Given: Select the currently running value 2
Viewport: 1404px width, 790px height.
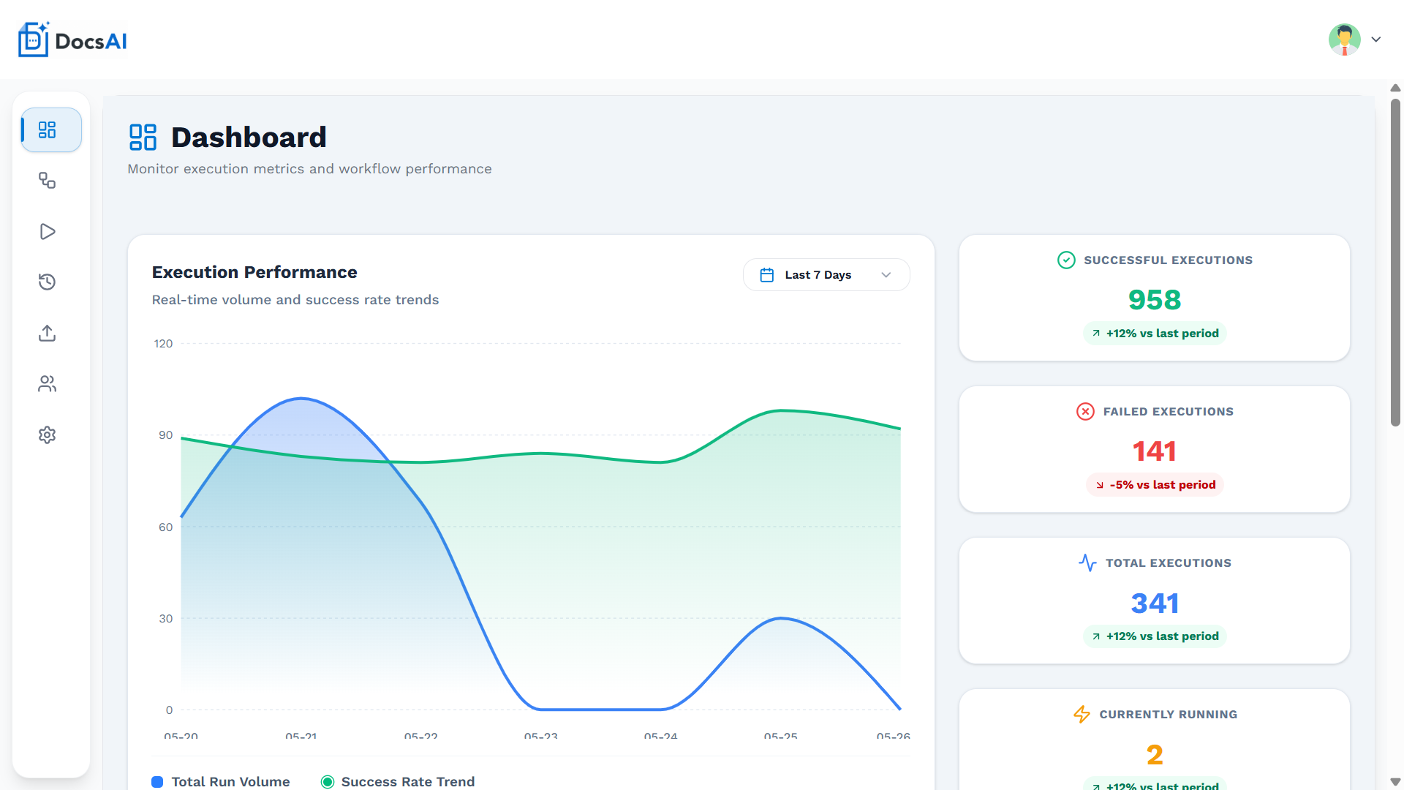Looking at the screenshot, I should (1155, 755).
